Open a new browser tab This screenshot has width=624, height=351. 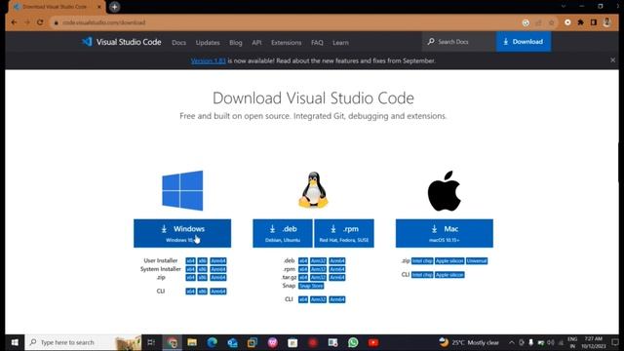(115, 7)
